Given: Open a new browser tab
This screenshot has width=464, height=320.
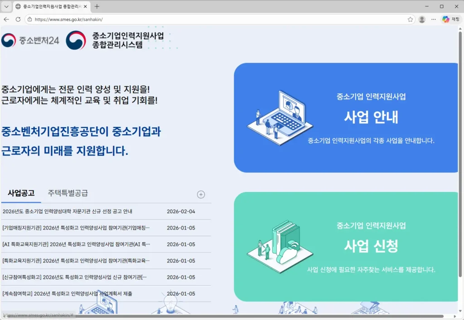Looking at the screenshot, I should (97, 6).
